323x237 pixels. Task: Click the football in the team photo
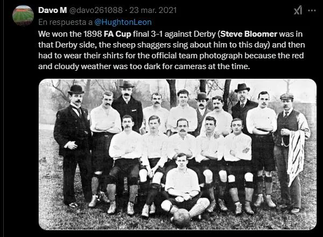click(x=181, y=218)
